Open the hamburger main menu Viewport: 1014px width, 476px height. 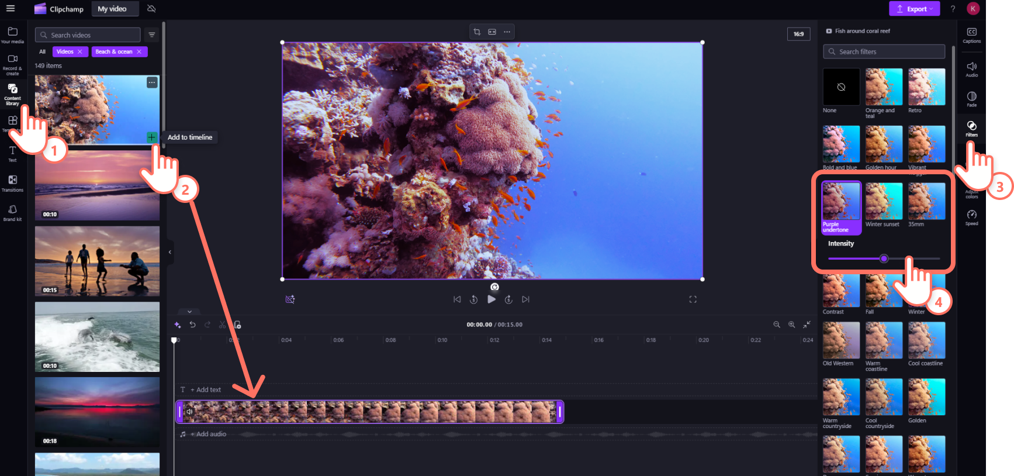10,8
